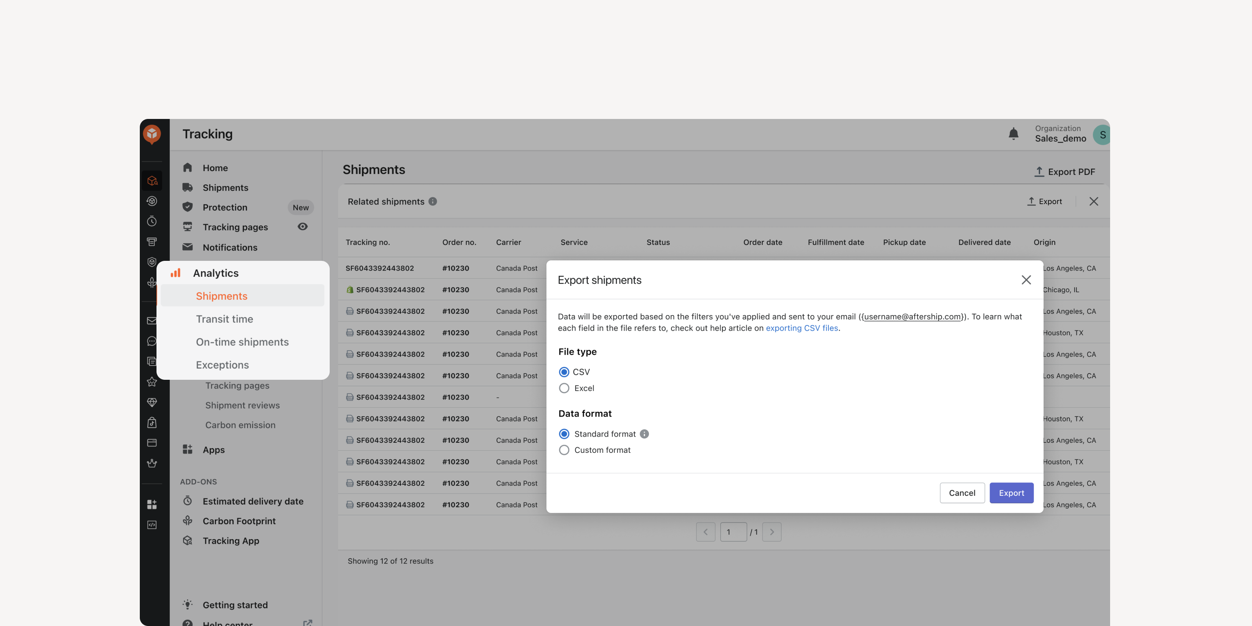1252x626 pixels.
Task: Open On-time shipments under Analytics
Action: 242,342
